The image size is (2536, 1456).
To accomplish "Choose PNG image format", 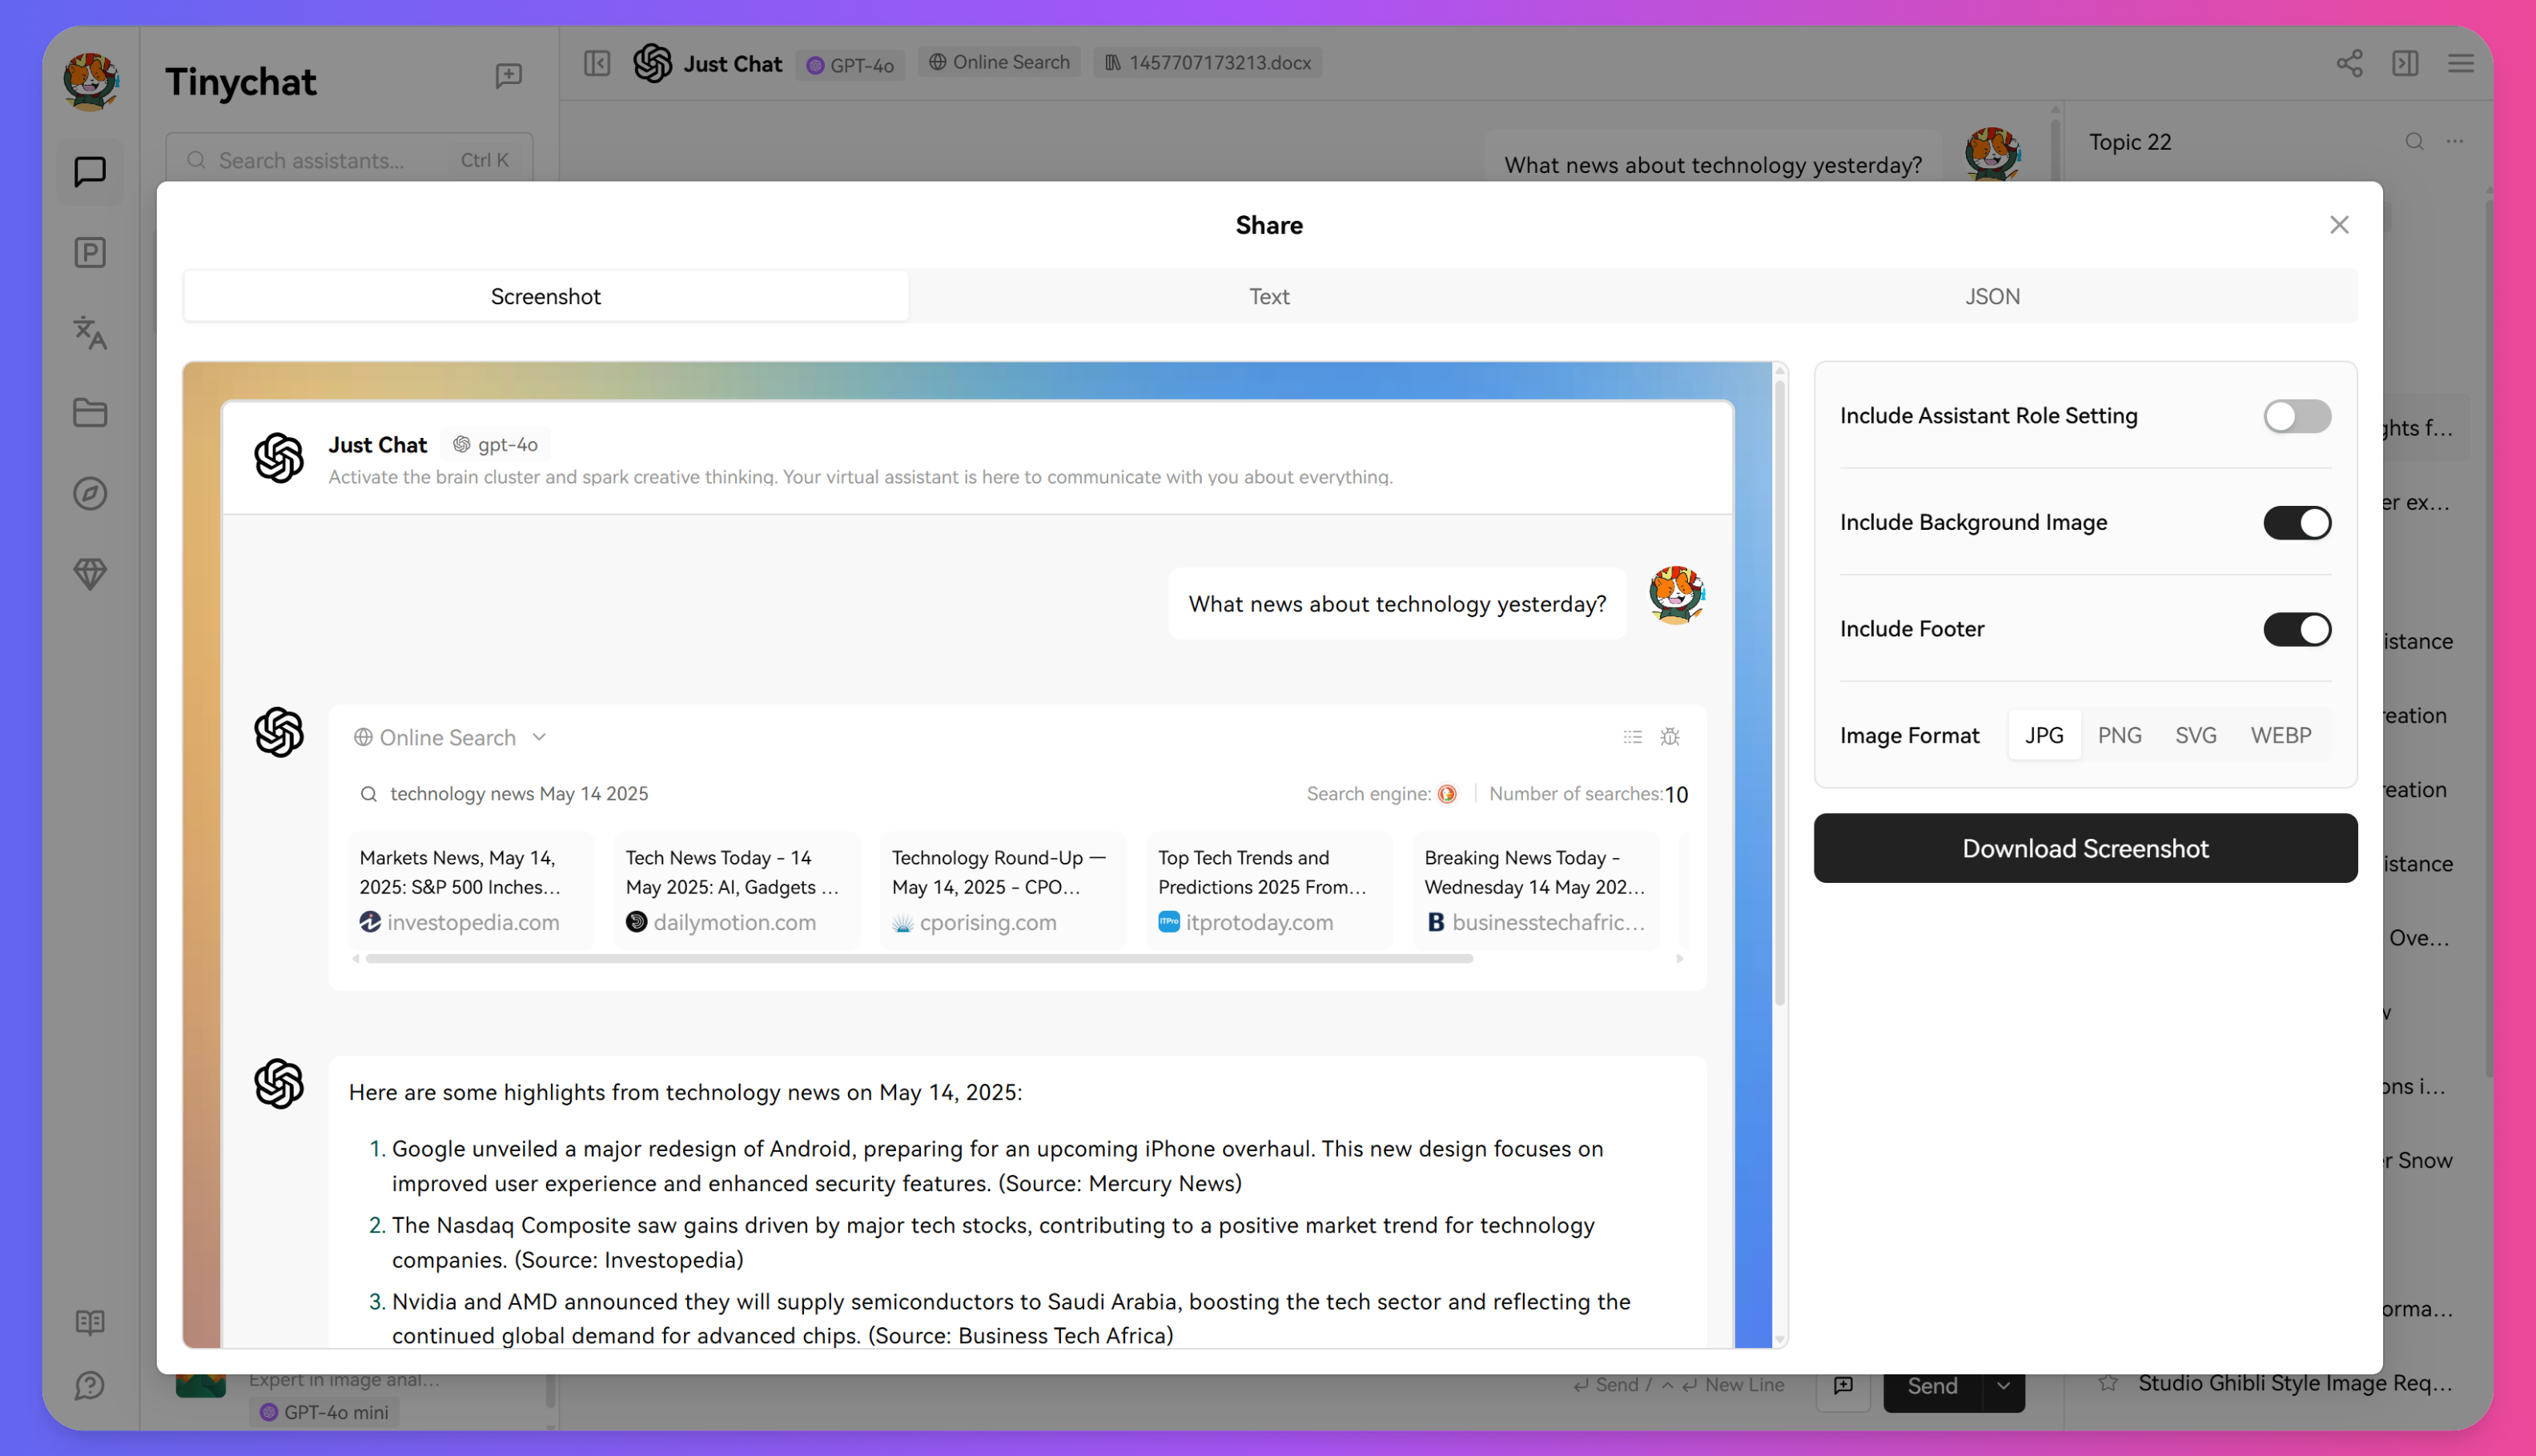I will [x=2119, y=735].
